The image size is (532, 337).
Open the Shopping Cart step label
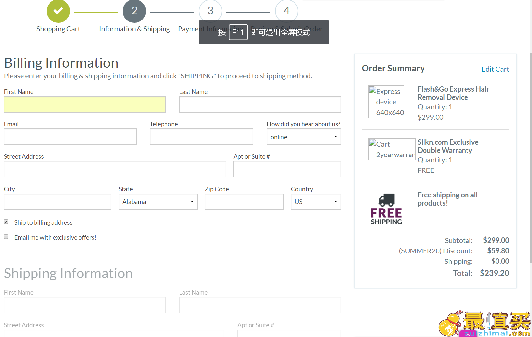pos(58,29)
